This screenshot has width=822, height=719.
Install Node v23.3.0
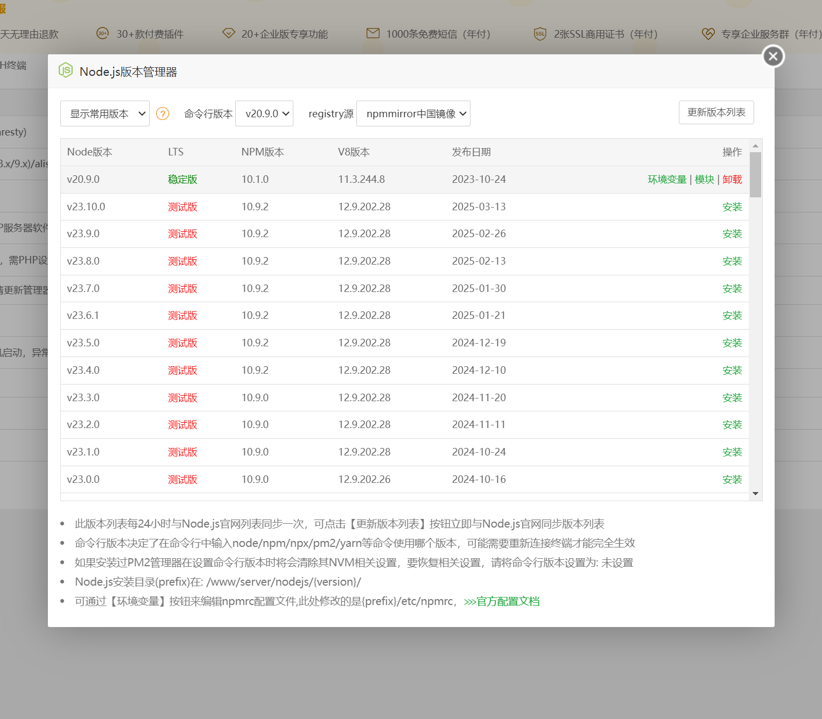[732, 398]
